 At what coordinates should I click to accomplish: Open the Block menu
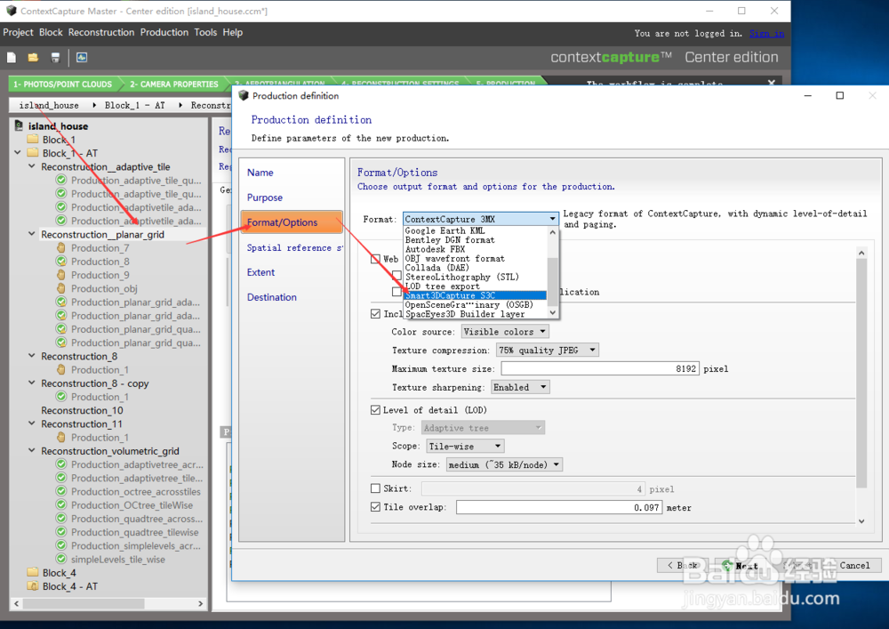[x=51, y=32]
